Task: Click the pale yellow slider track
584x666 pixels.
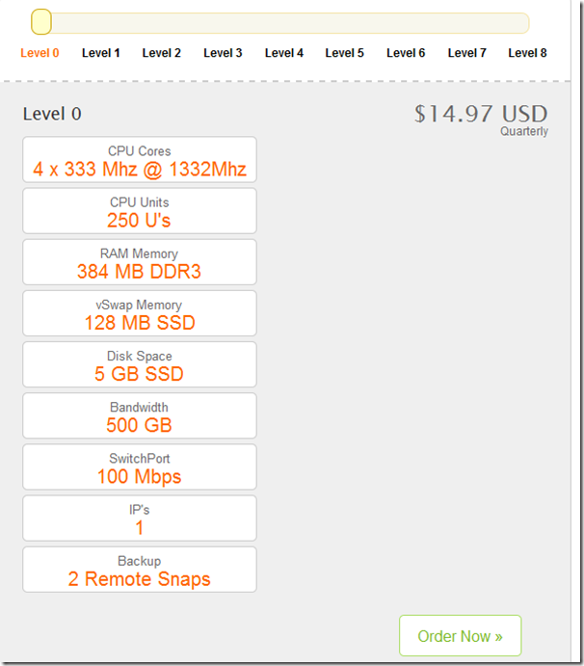Action: pyautogui.click(x=280, y=23)
